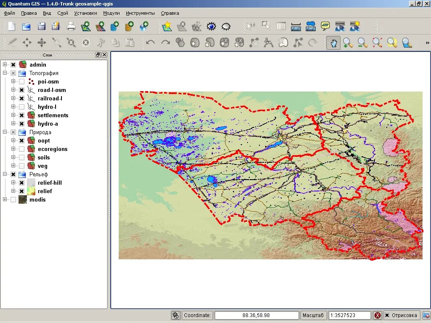The width and height of the screenshot is (431, 323).
Task: Expand the modis layer node
Action: tap(5, 199)
